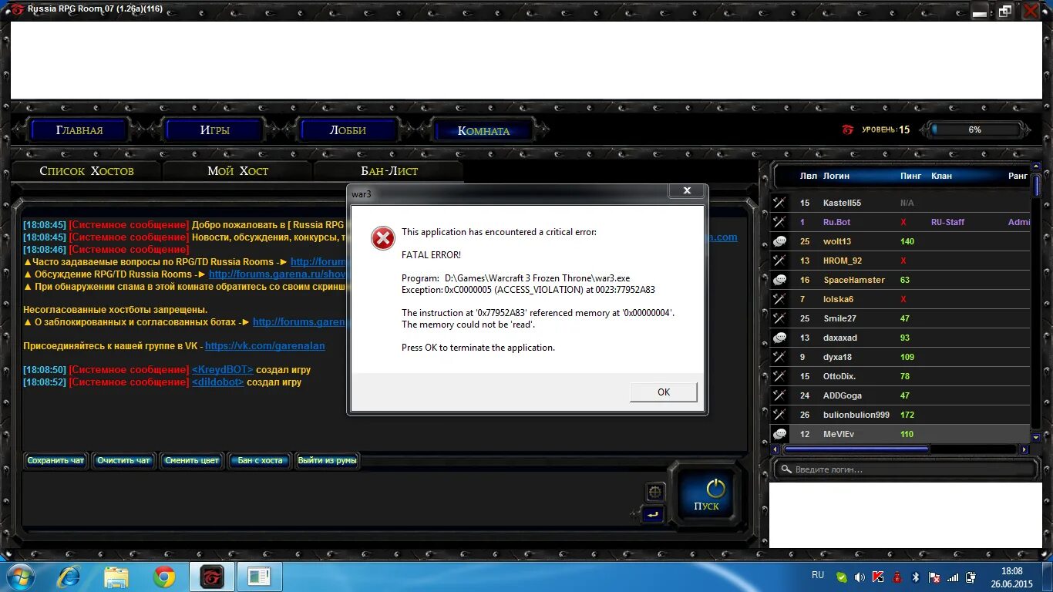Click the Введите логин search field

[x=905, y=469]
